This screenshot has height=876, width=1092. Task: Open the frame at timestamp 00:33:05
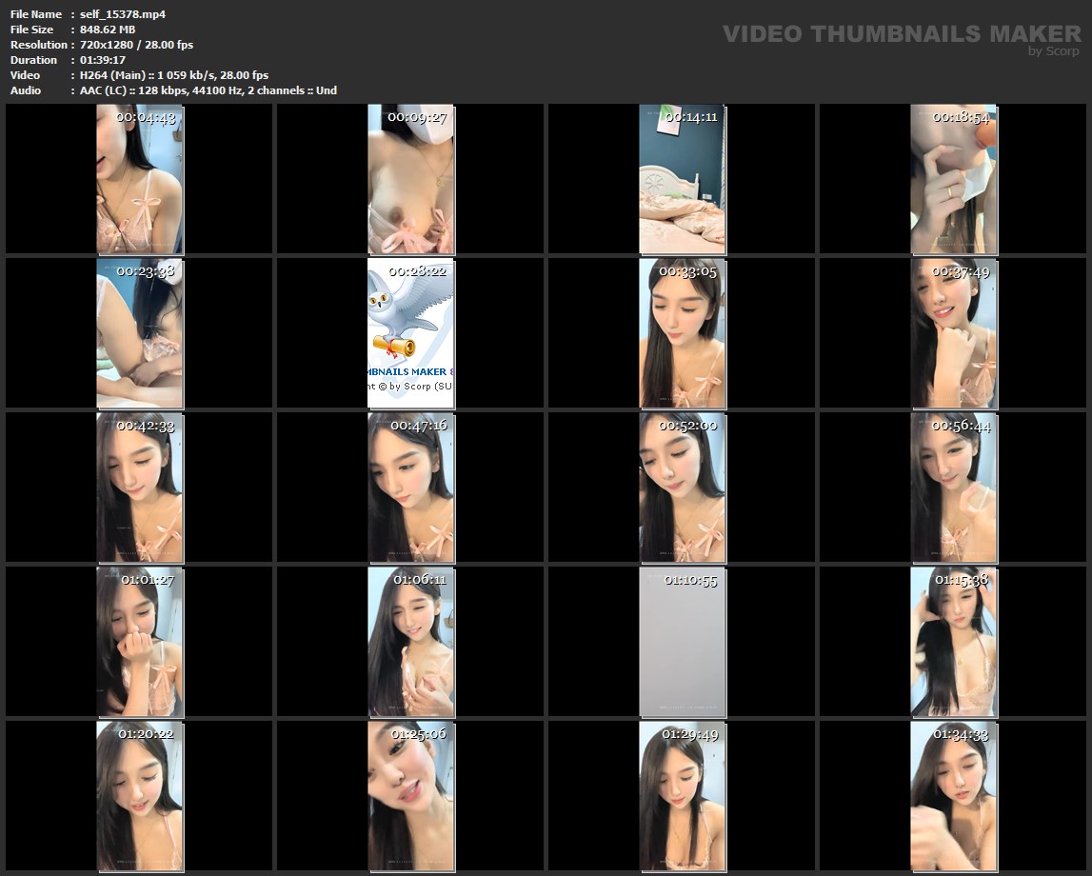coord(682,333)
